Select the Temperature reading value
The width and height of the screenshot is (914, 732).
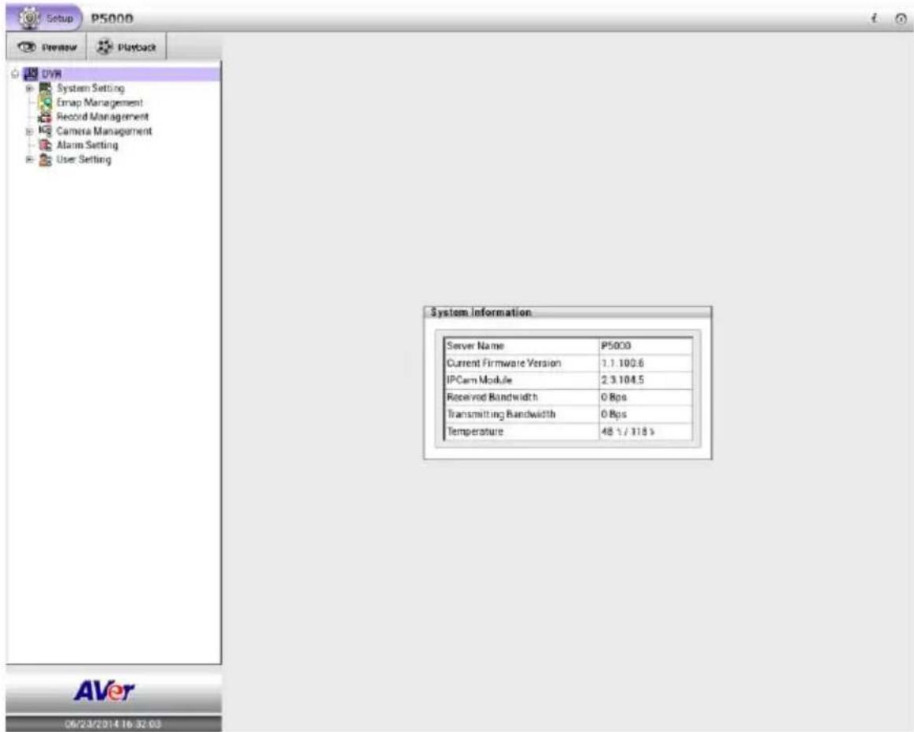[x=646, y=432]
